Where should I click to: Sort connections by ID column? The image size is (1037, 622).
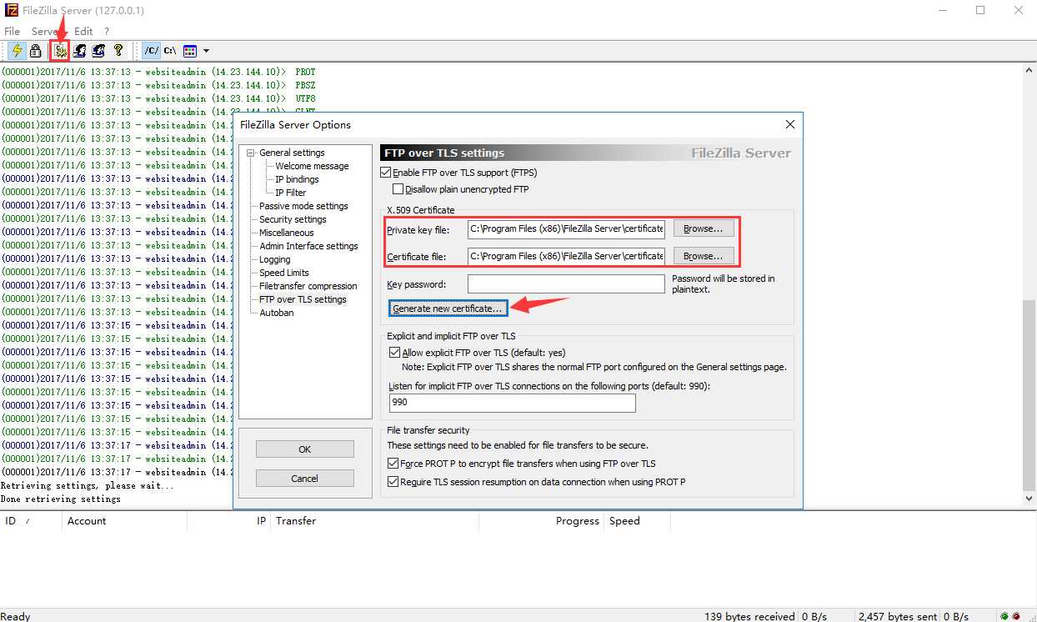tap(31, 521)
